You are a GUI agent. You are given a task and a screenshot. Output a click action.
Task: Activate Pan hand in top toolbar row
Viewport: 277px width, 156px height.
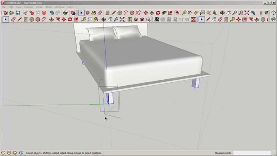(229, 13)
